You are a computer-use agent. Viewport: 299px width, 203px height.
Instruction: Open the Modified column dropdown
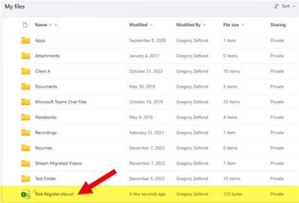pos(151,25)
